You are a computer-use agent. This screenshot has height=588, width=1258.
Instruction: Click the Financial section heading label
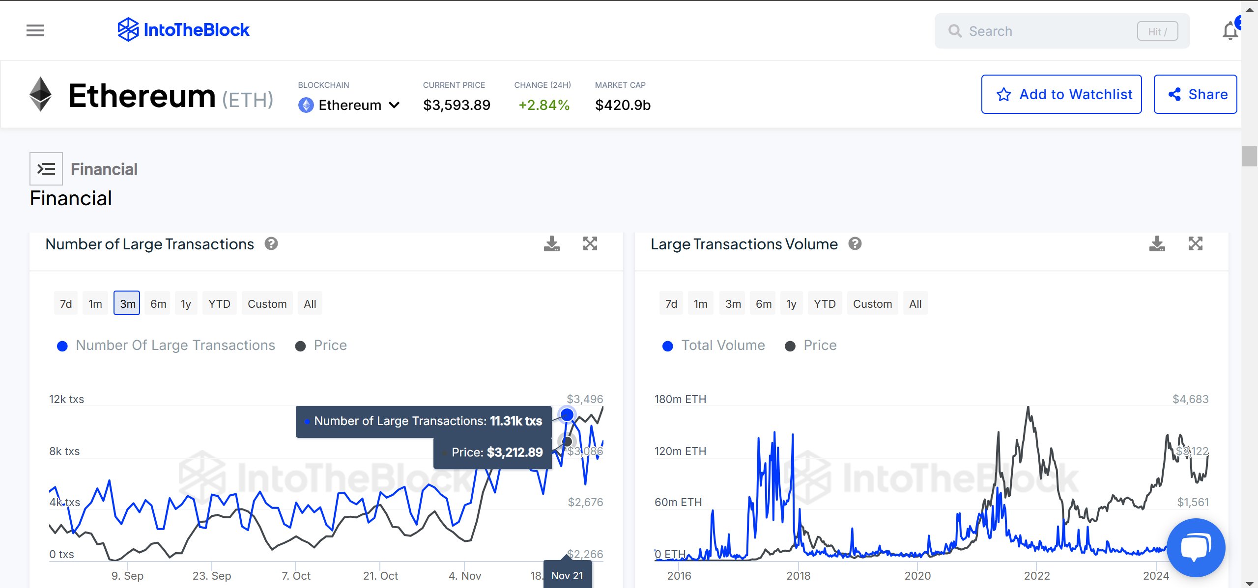tap(104, 169)
